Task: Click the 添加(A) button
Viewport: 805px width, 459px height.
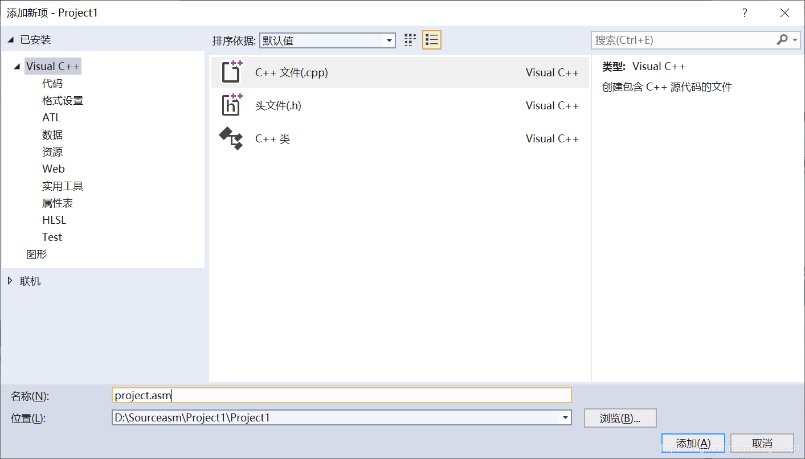Action: coord(693,444)
